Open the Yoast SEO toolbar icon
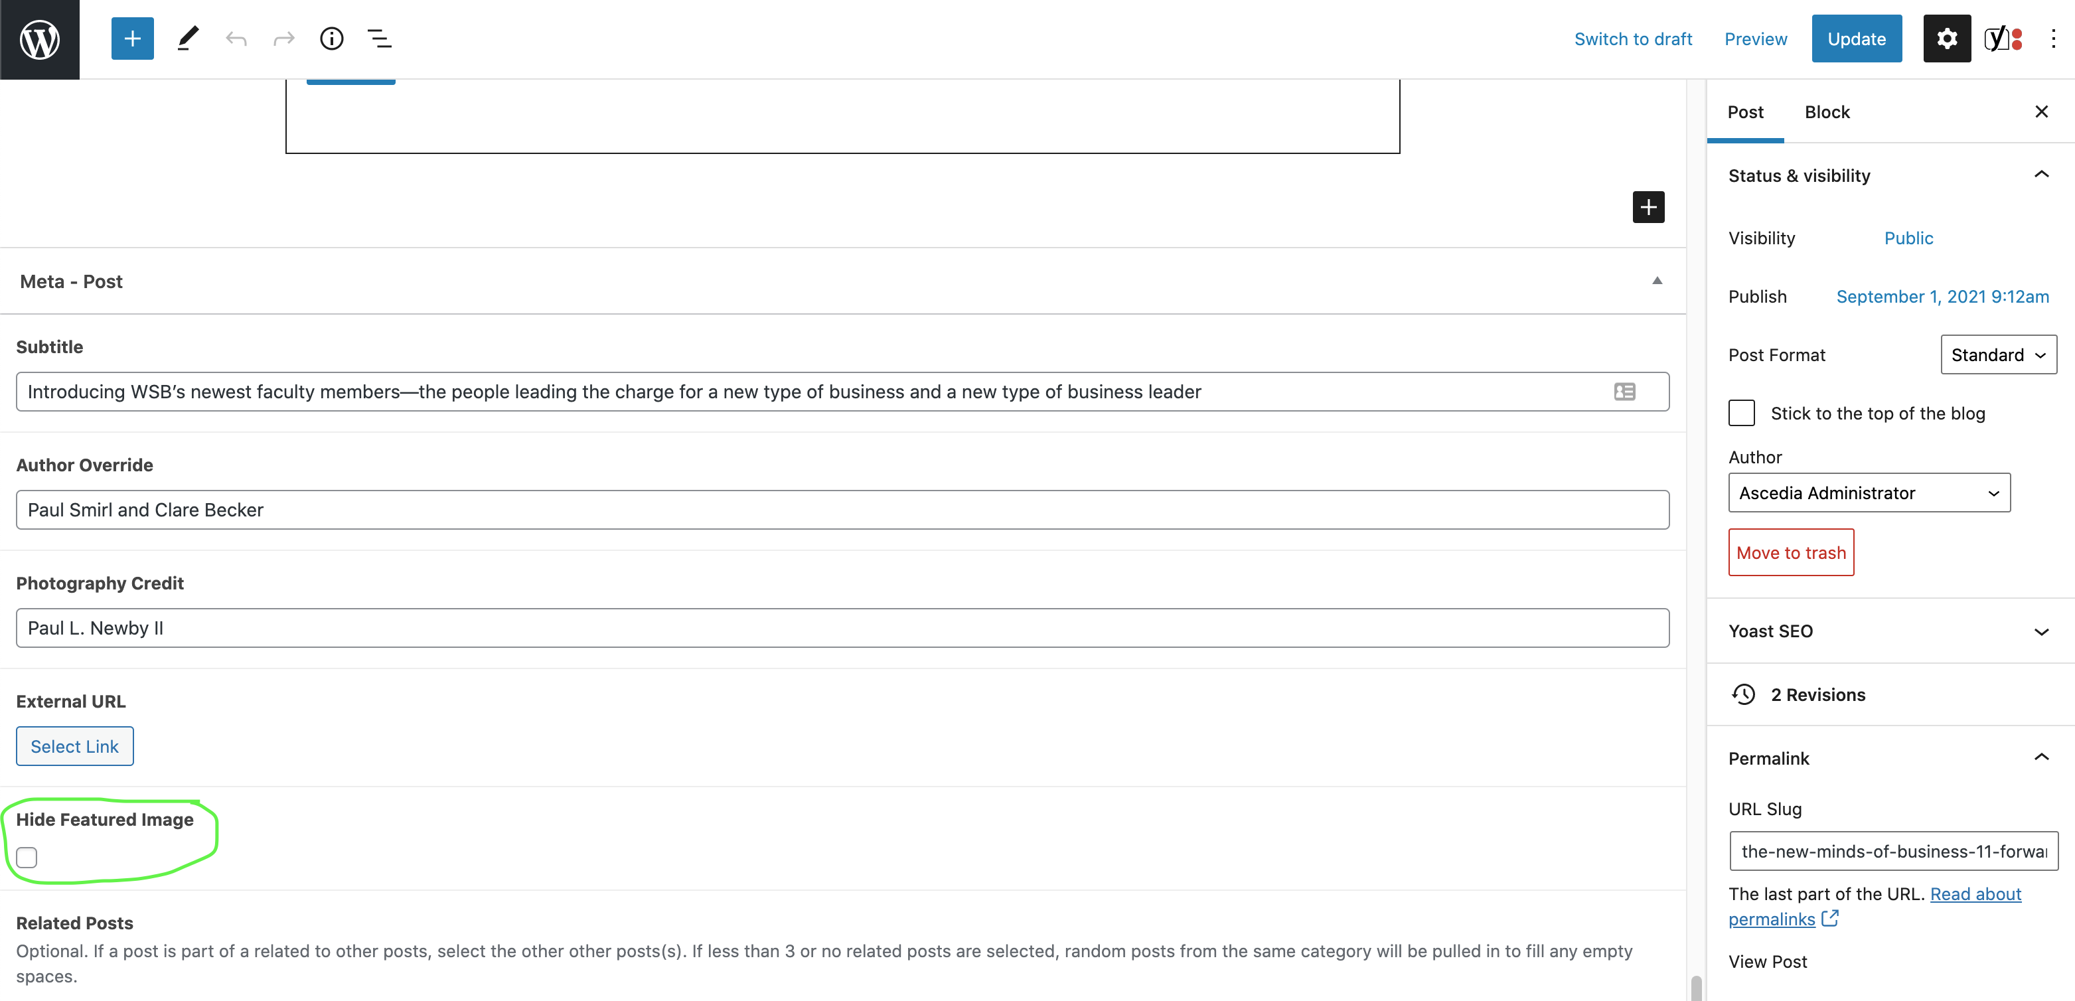The image size is (2075, 1001). 2003,38
